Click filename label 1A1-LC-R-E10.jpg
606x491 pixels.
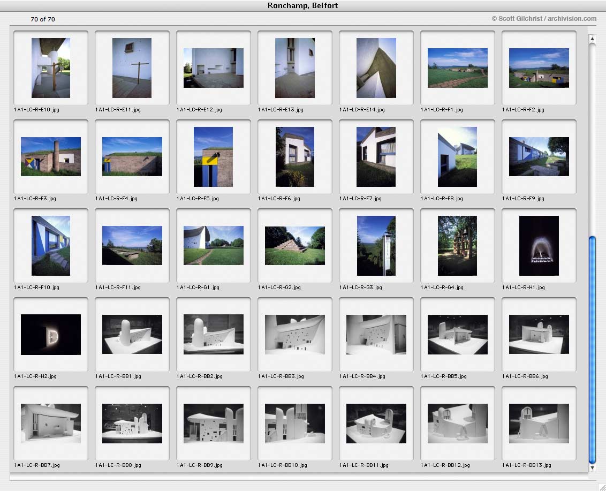point(37,110)
